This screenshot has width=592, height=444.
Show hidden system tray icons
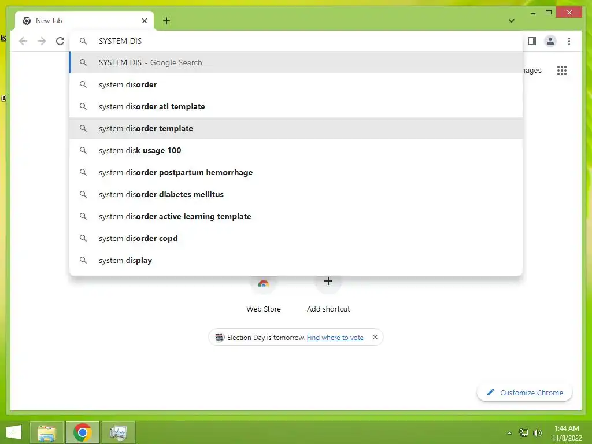click(x=509, y=433)
